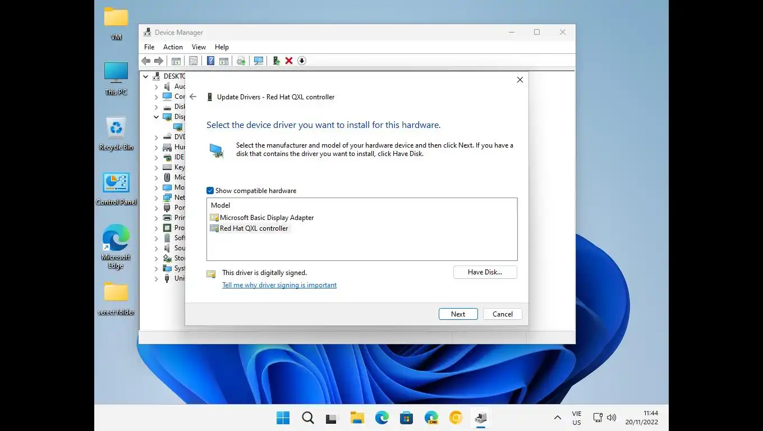Click the Enable device toolbar icon
763x431 pixels.
tap(276, 61)
